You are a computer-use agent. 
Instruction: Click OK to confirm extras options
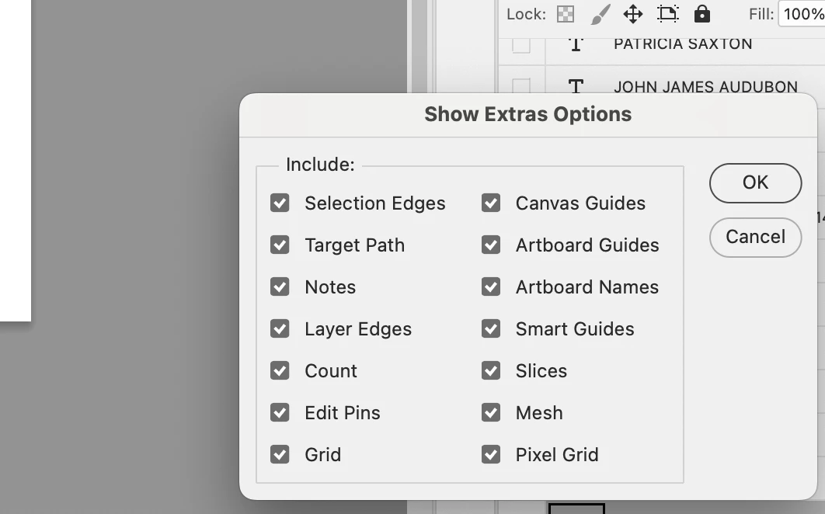tap(756, 183)
